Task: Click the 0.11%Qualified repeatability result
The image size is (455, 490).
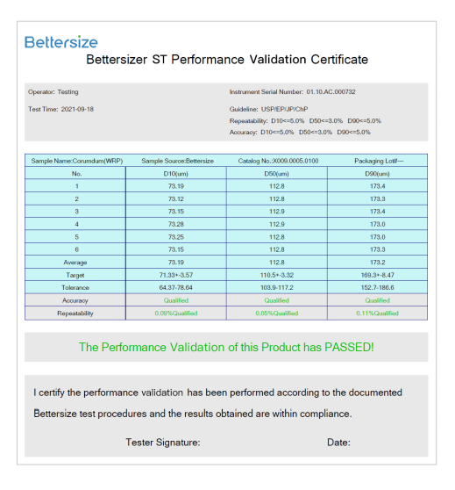Action: pos(377,313)
